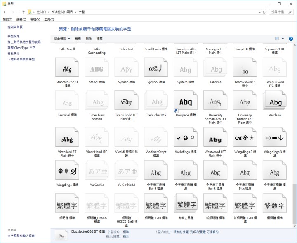Screen dimensions: 297x243
Task: Expand the chevron after 控制台 breadcrumb
Action: 49,12
